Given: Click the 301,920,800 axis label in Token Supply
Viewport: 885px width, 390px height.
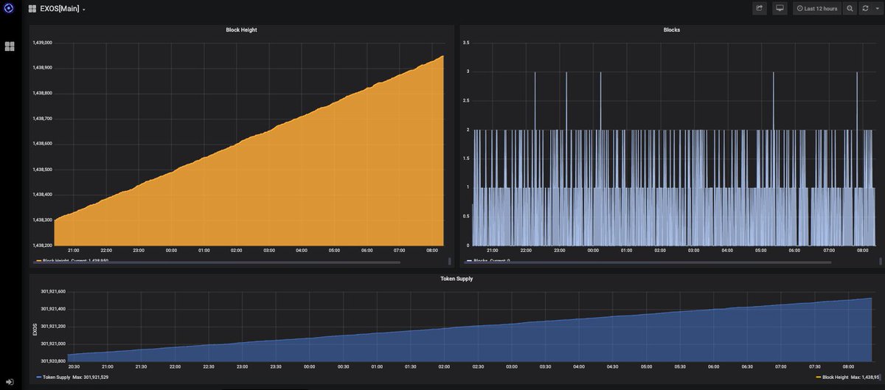Looking at the screenshot, I should pyautogui.click(x=53, y=361).
